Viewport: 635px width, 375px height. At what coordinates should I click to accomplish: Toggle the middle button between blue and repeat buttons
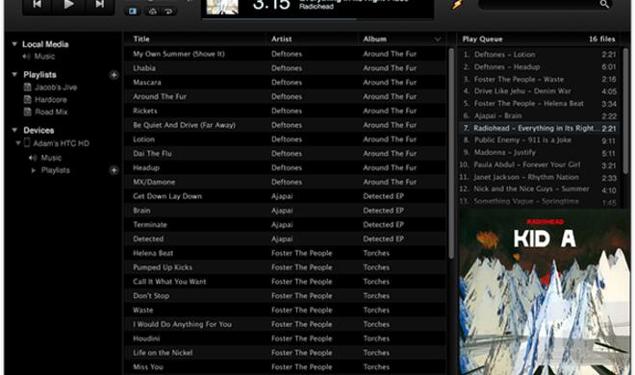coord(153,12)
